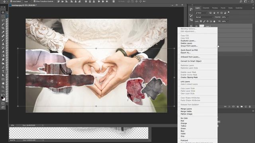Toggle Show Transform Controls checkbox
Screen dimensions: 255x143
[35, 1]
